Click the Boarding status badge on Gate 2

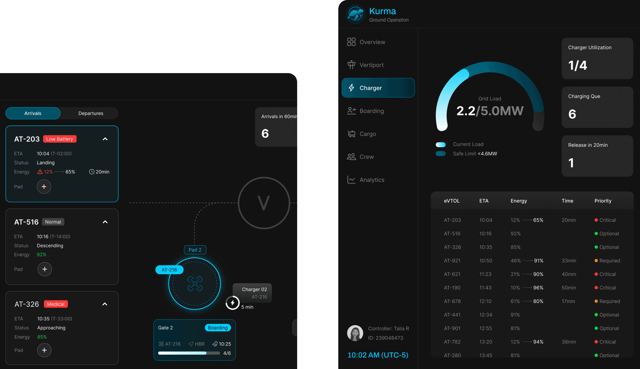click(x=218, y=328)
